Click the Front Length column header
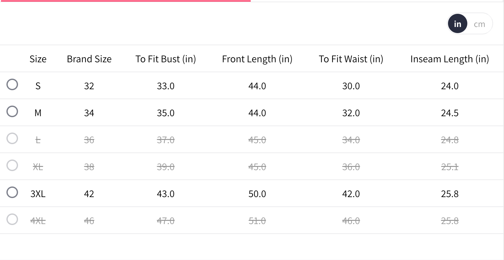 click(257, 59)
